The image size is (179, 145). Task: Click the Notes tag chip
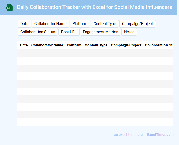coord(129,32)
